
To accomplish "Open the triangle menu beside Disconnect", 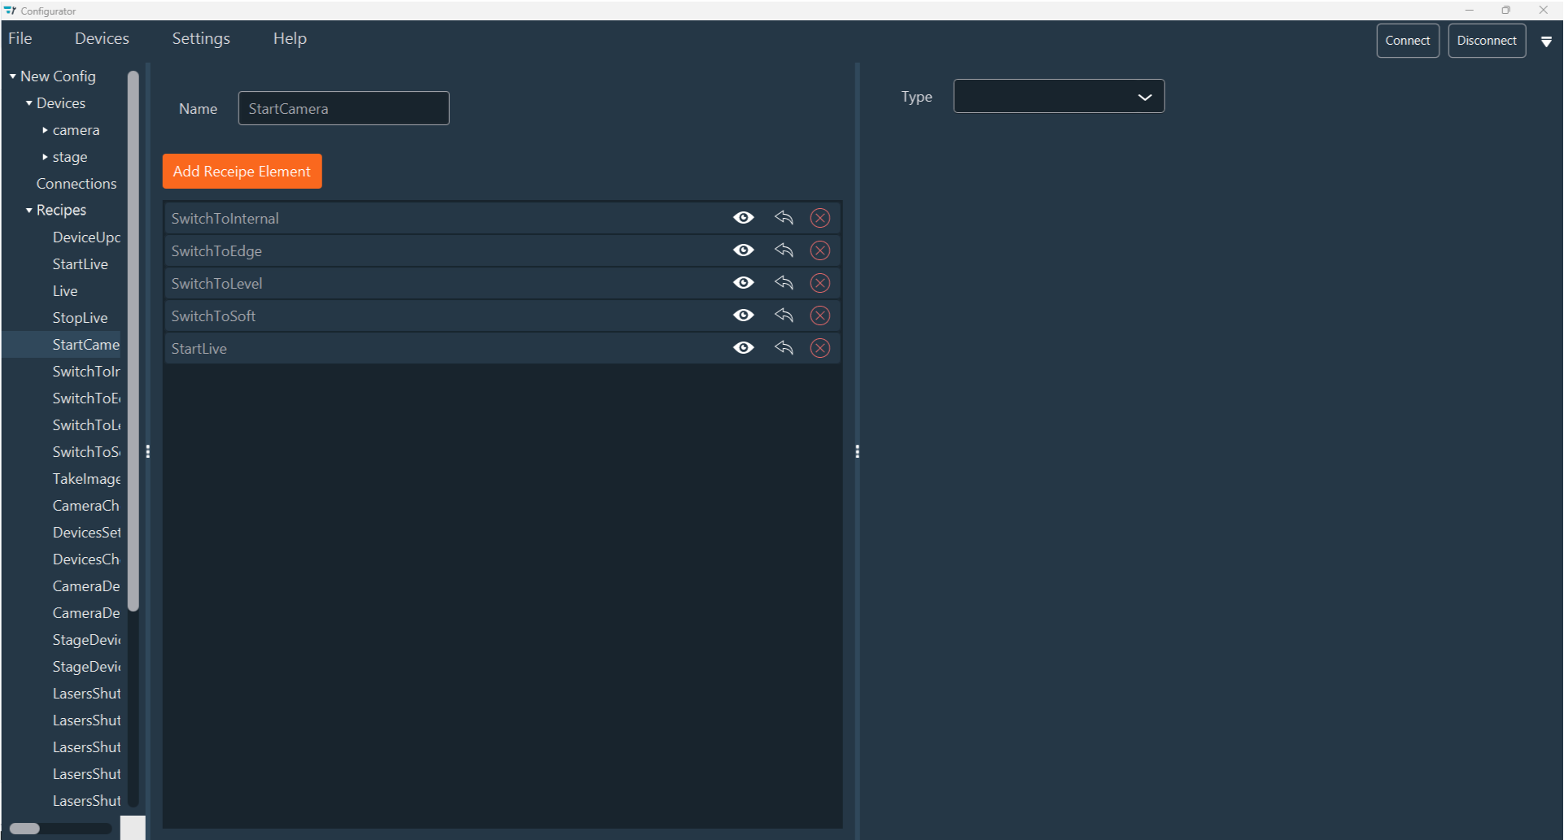I will [x=1546, y=41].
